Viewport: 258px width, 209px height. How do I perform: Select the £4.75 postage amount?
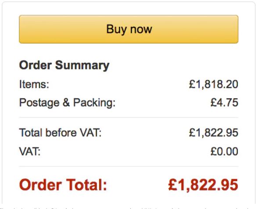coord(224,102)
